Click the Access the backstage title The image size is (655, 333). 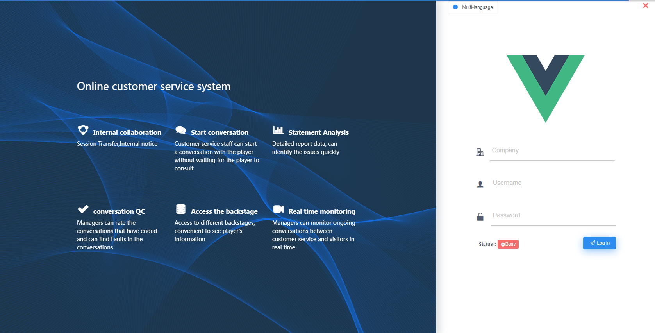224,211
